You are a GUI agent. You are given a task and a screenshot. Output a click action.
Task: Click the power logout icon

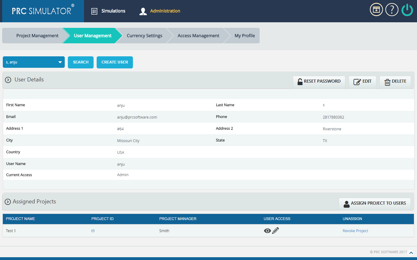coord(407,10)
